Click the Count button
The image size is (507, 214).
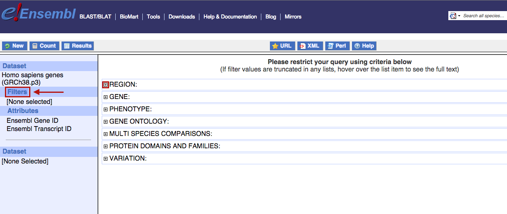point(44,46)
